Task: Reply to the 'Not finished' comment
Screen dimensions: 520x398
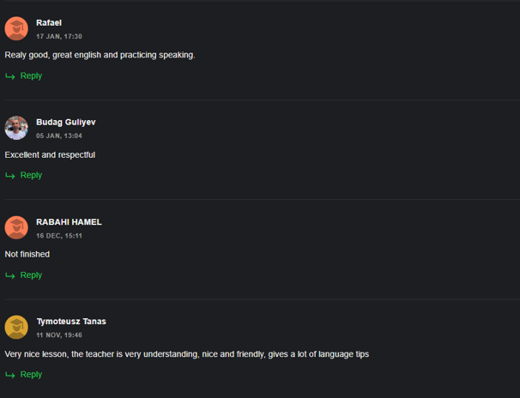Action: [x=31, y=275]
